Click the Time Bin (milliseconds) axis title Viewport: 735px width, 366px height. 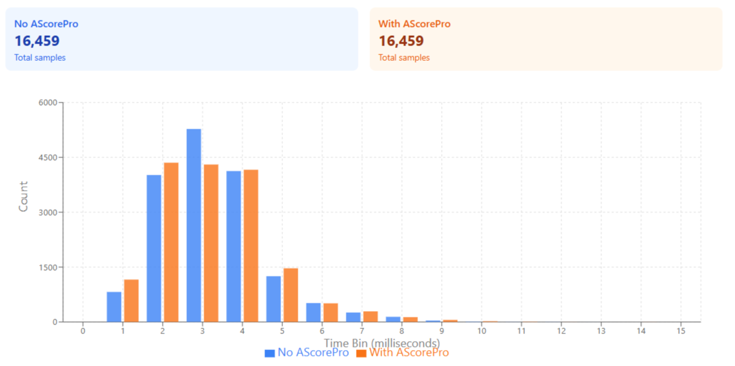[382, 343]
